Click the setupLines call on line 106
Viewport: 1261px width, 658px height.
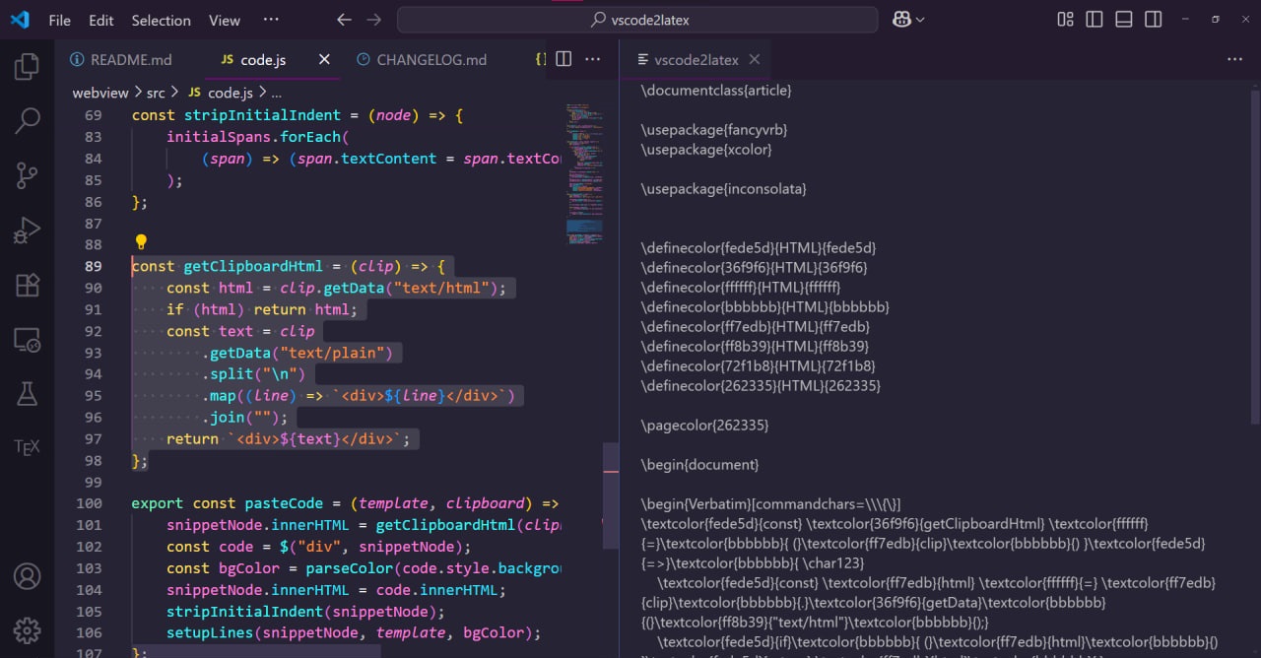pyautogui.click(x=210, y=632)
